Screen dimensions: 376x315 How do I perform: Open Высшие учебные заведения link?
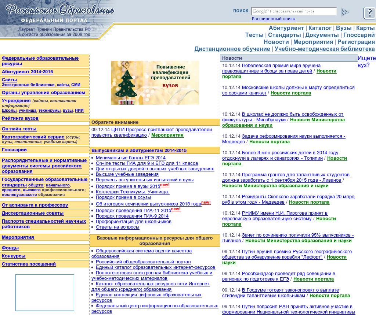(x=127, y=174)
